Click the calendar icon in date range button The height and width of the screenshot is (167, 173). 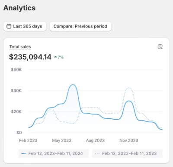(9, 26)
